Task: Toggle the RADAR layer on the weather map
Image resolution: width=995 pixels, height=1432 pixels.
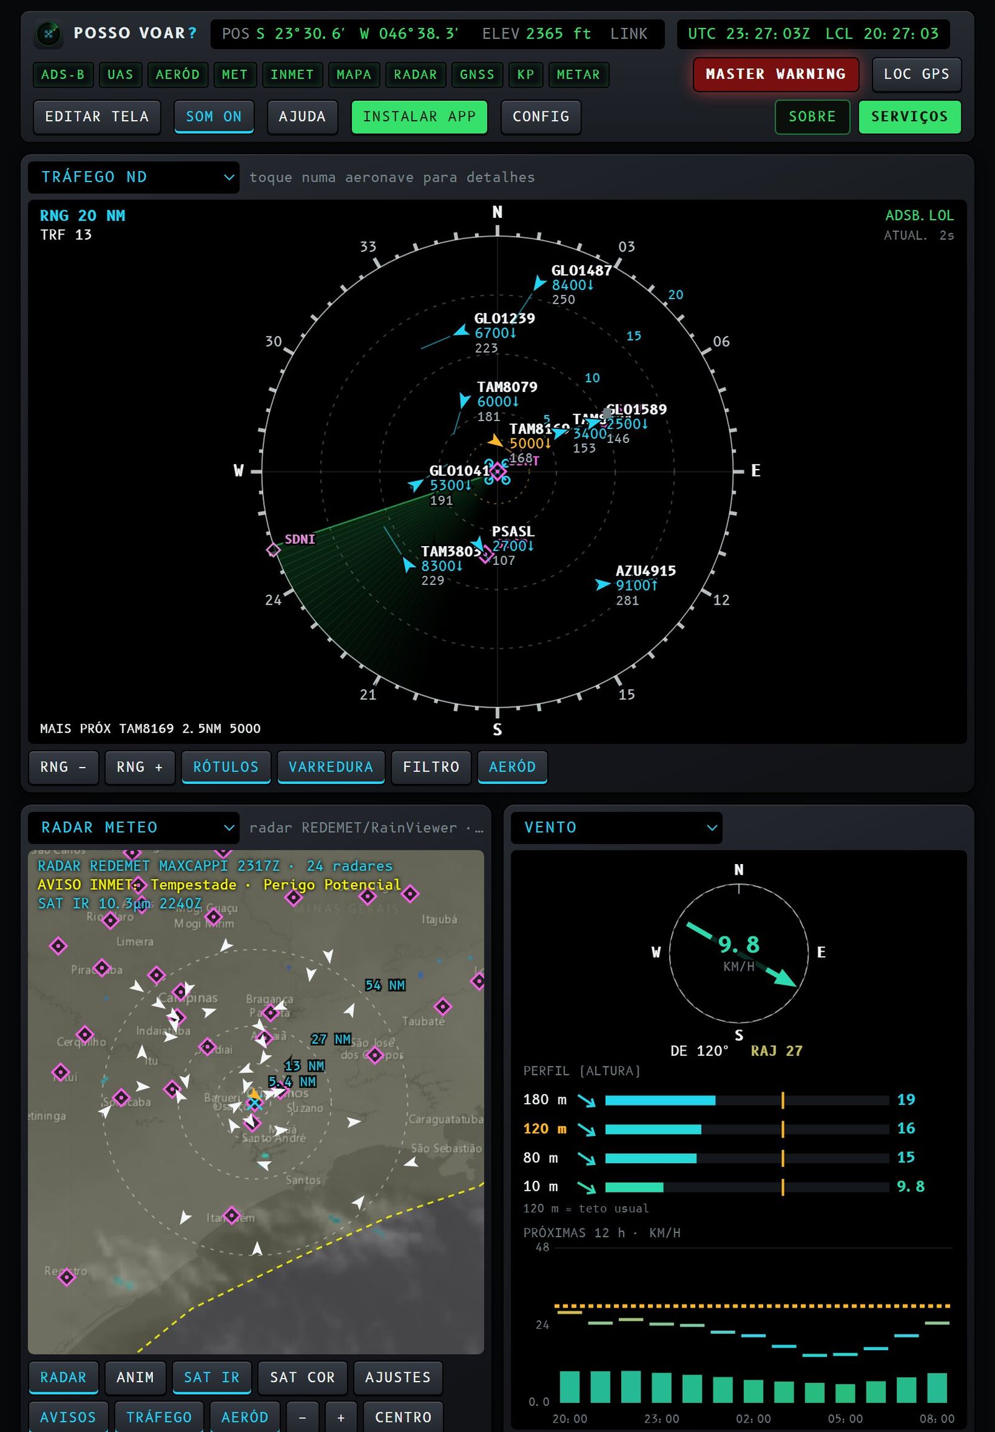Action: coord(63,1377)
